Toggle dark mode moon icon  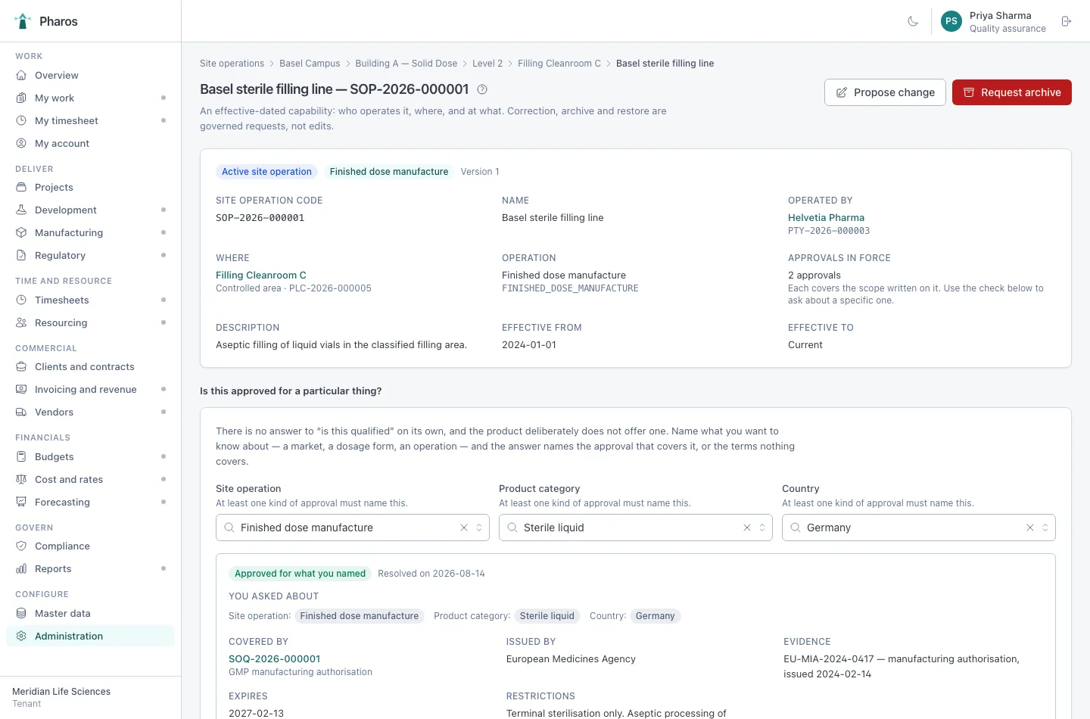tap(913, 21)
